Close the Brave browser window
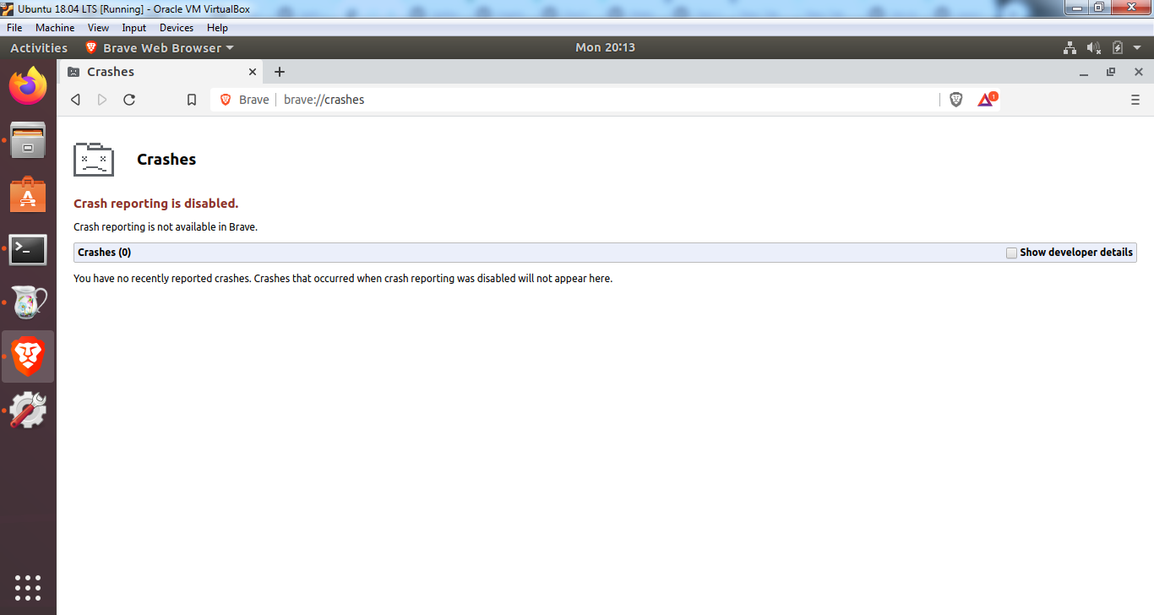This screenshot has height=615, width=1154. coord(1139,73)
